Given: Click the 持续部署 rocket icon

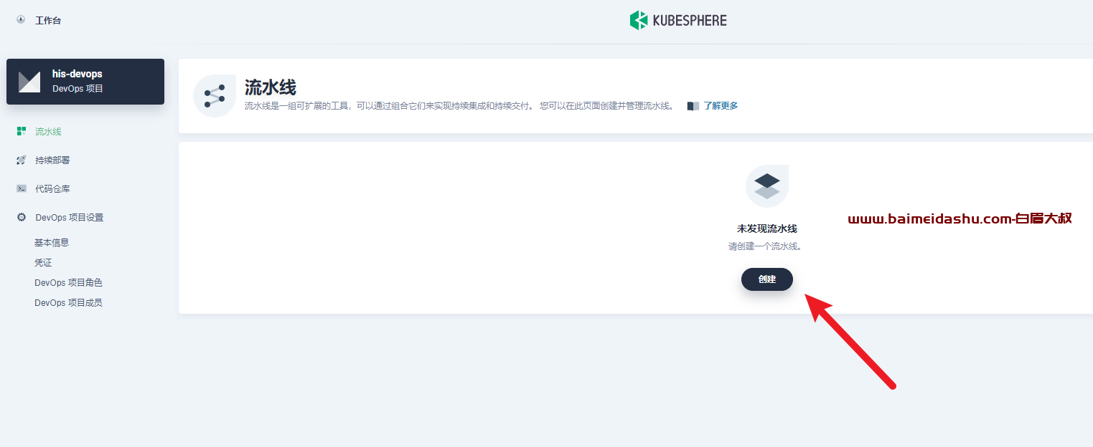Looking at the screenshot, I should click(x=22, y=160).
